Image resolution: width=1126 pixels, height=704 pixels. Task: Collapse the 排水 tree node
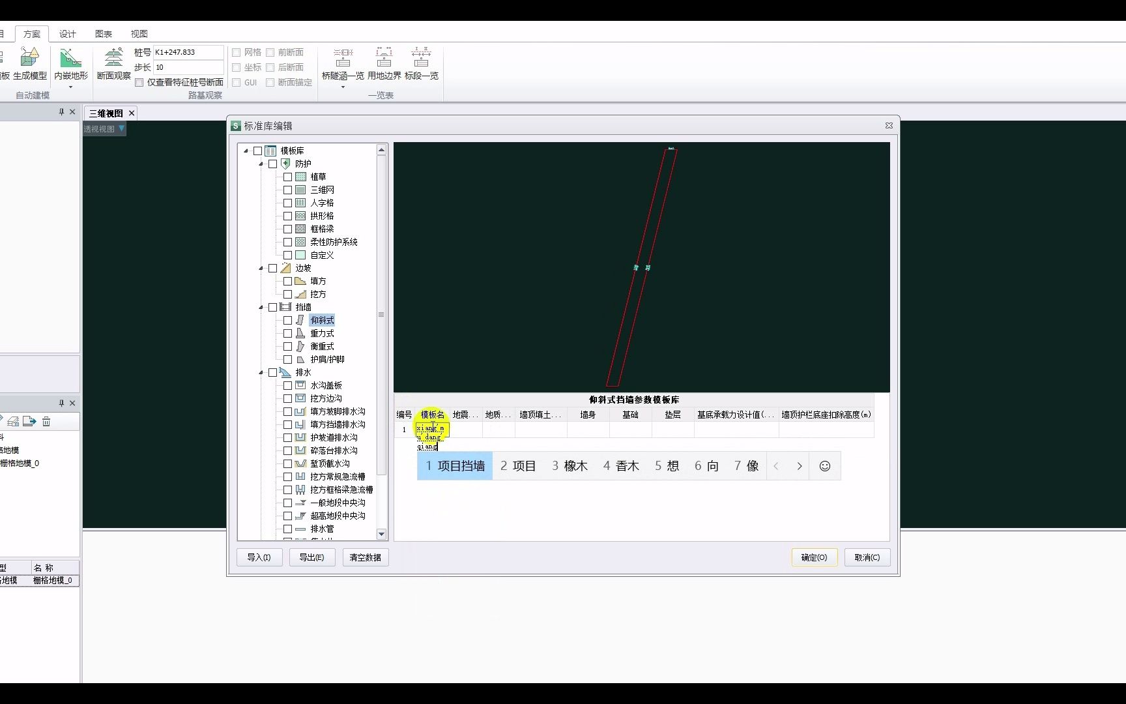[261, 372]
